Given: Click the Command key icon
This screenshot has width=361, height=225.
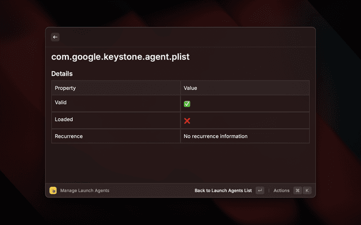Looking at the screenshot, I should click(x=297, y=191).
